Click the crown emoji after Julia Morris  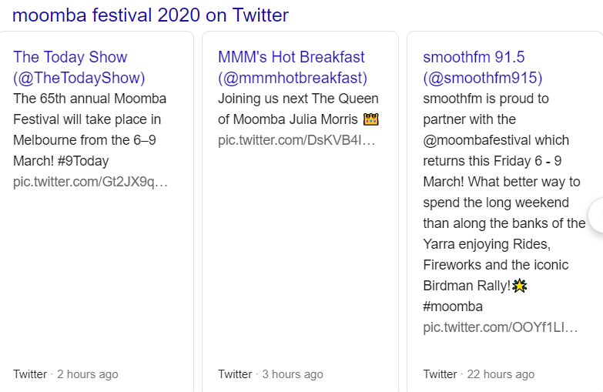pos(370,119)
